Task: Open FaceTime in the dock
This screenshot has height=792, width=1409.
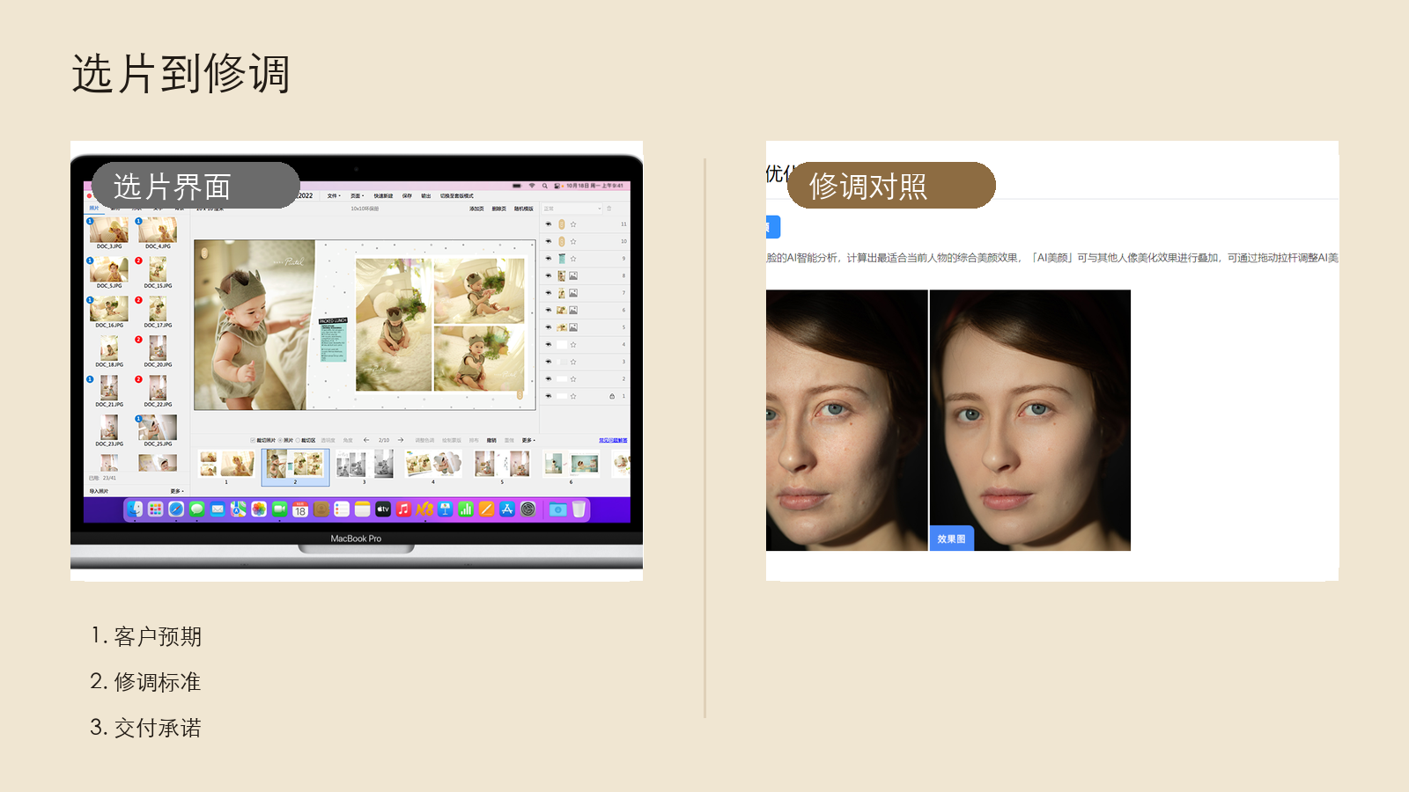Action: click(279, 509)
